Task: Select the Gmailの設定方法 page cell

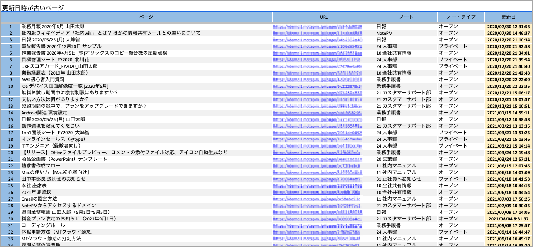Action: click(39, 199)
